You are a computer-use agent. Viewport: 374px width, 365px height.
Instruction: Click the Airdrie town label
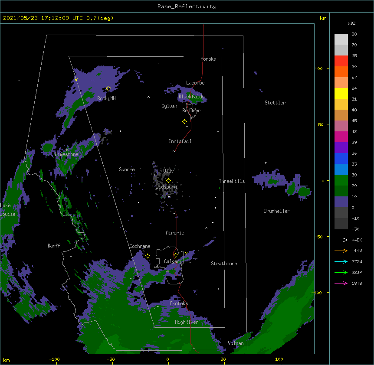(x=175, y=233)
